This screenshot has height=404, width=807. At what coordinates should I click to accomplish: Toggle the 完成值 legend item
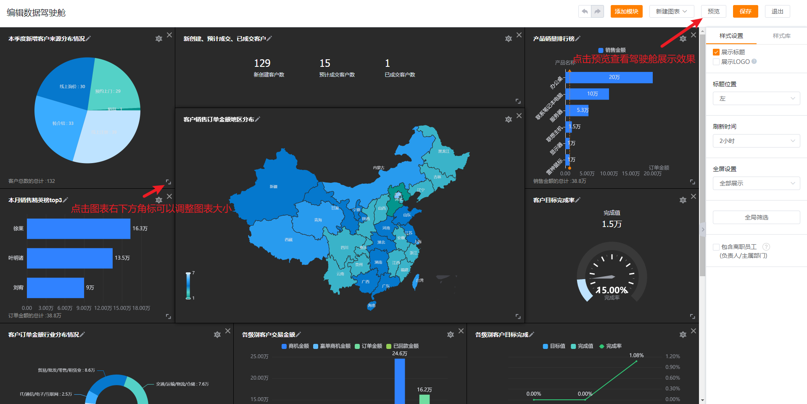pos(582,346)
